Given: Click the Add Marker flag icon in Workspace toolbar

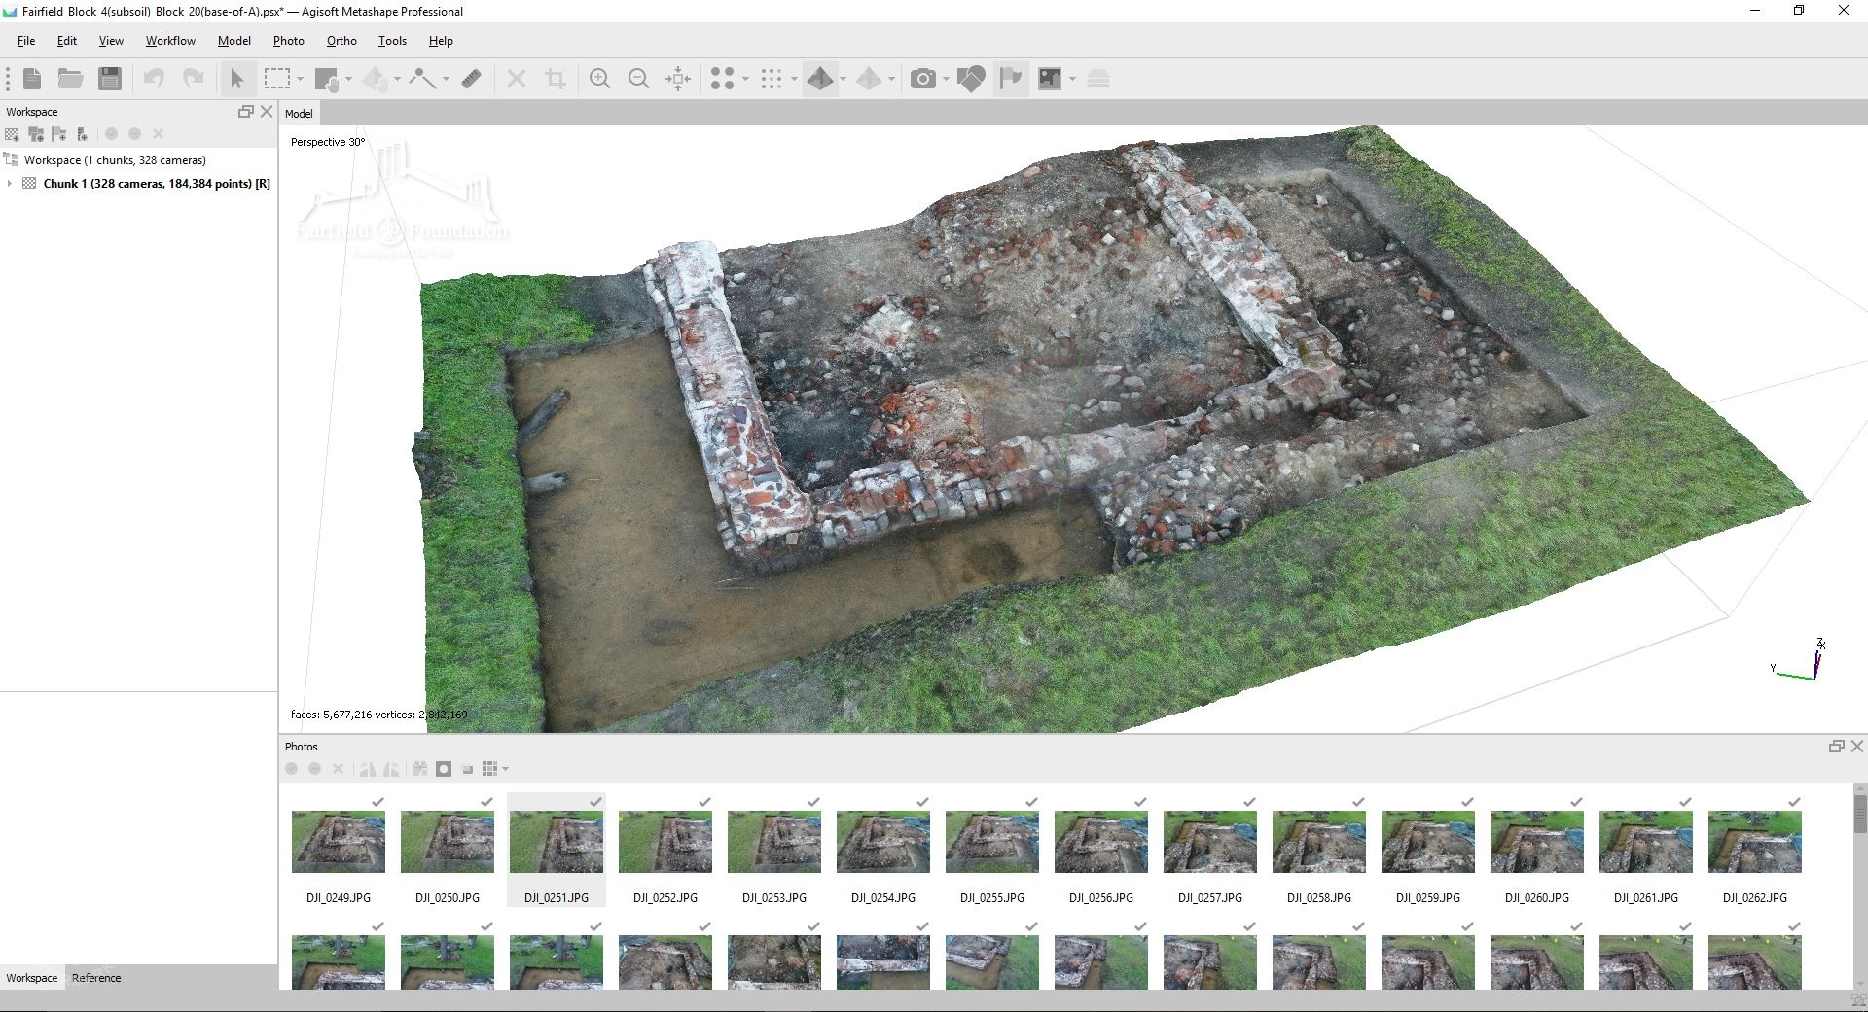Looking at the screenshot, I should click(x=59, y=134).
